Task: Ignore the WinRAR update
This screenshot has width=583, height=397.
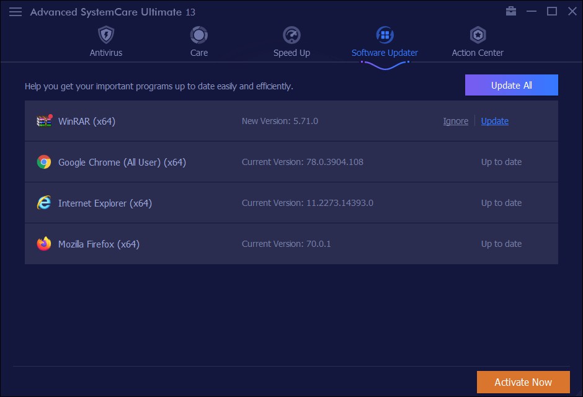Action: click(455, 120)
